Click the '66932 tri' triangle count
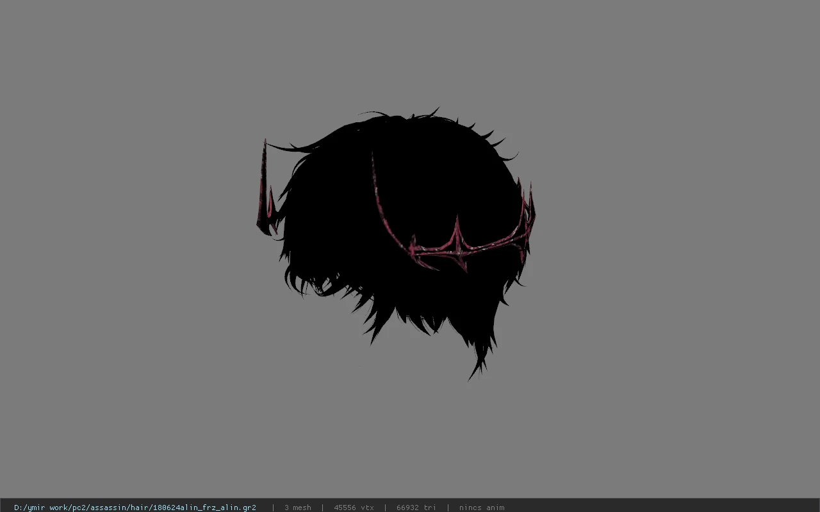This screenshot has height=512, width=820. tap(416, 508)
